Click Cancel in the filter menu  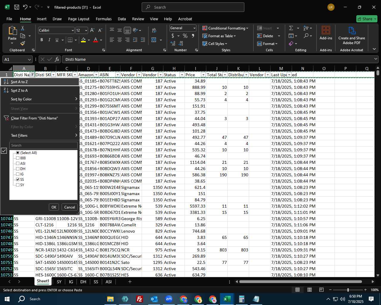point(70,207)
